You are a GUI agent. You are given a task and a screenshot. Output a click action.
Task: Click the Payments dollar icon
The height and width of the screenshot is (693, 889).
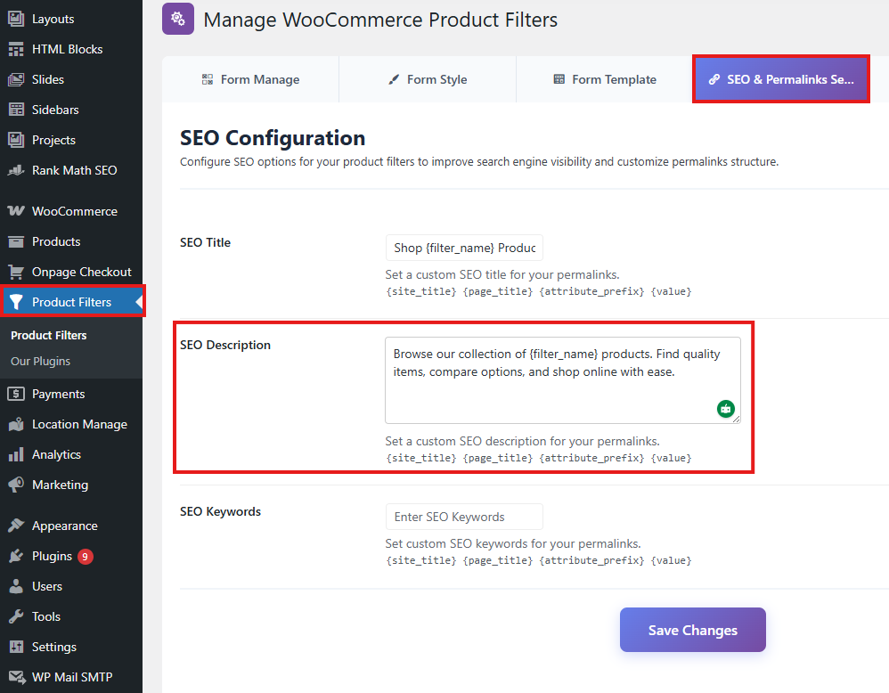(16, 394)
